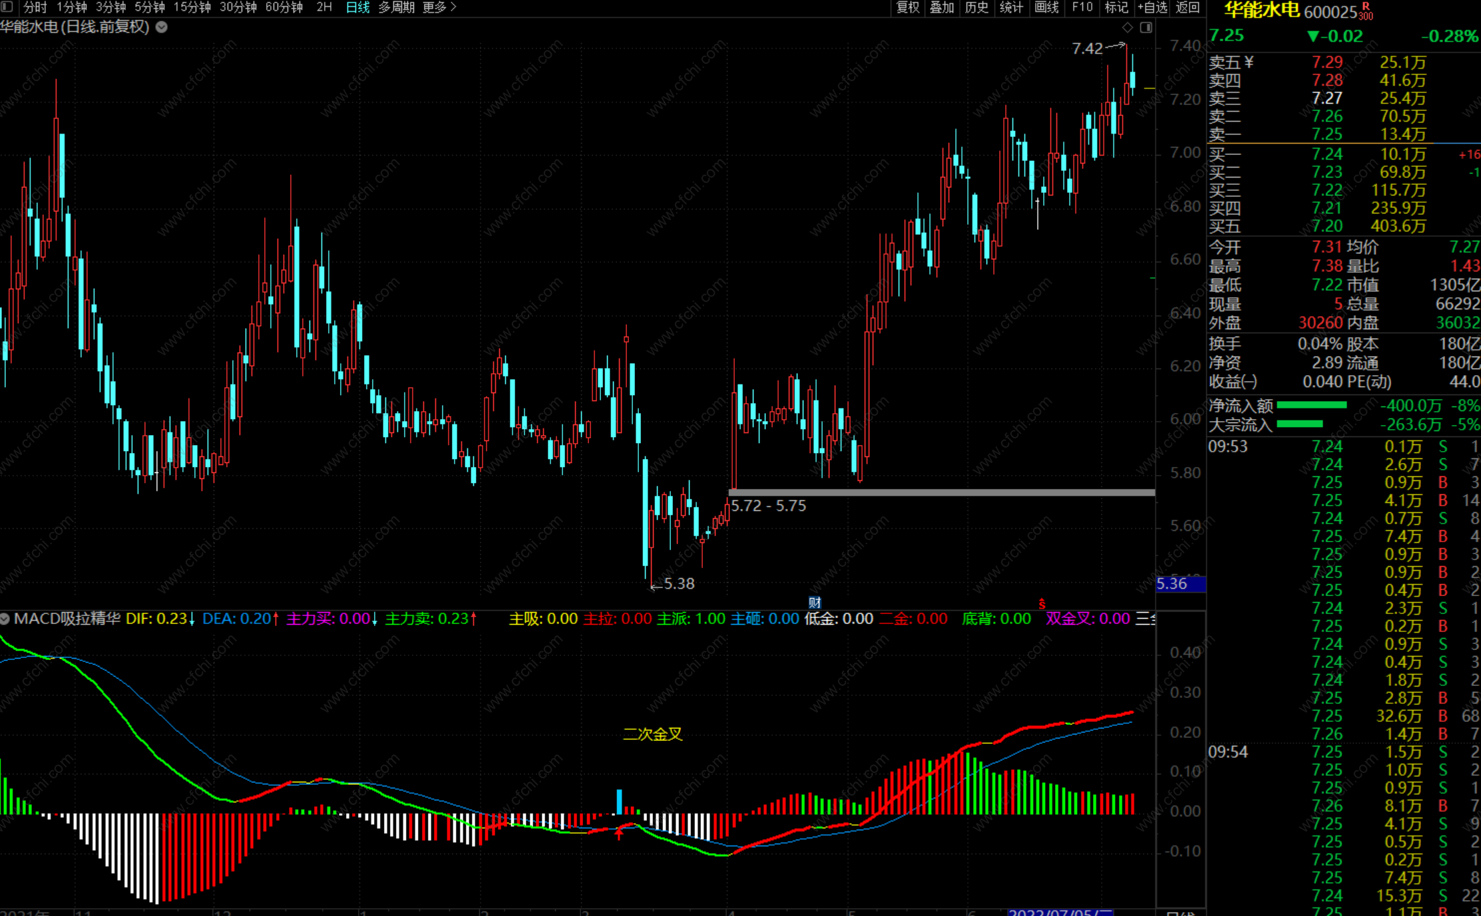Click the green 净流入额 flow bar
The width and height of the screenshot is (1481, 916).
(1311, 405)
